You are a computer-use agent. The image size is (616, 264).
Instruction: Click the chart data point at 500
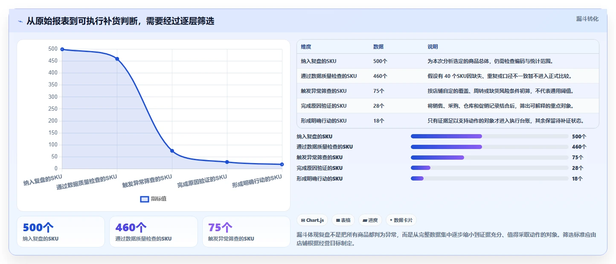tap(62, 49)
